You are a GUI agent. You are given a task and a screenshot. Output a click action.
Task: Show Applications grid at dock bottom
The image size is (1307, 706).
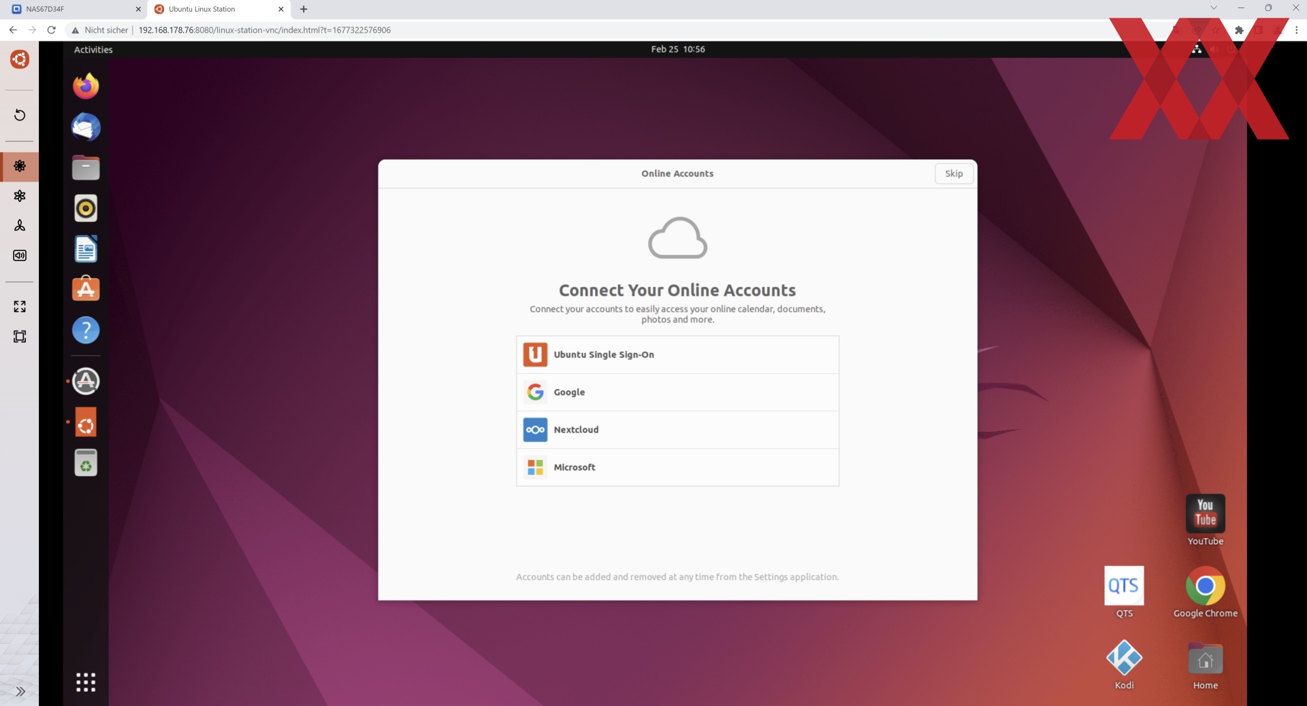pyautogui.click(x=86, y=682)
